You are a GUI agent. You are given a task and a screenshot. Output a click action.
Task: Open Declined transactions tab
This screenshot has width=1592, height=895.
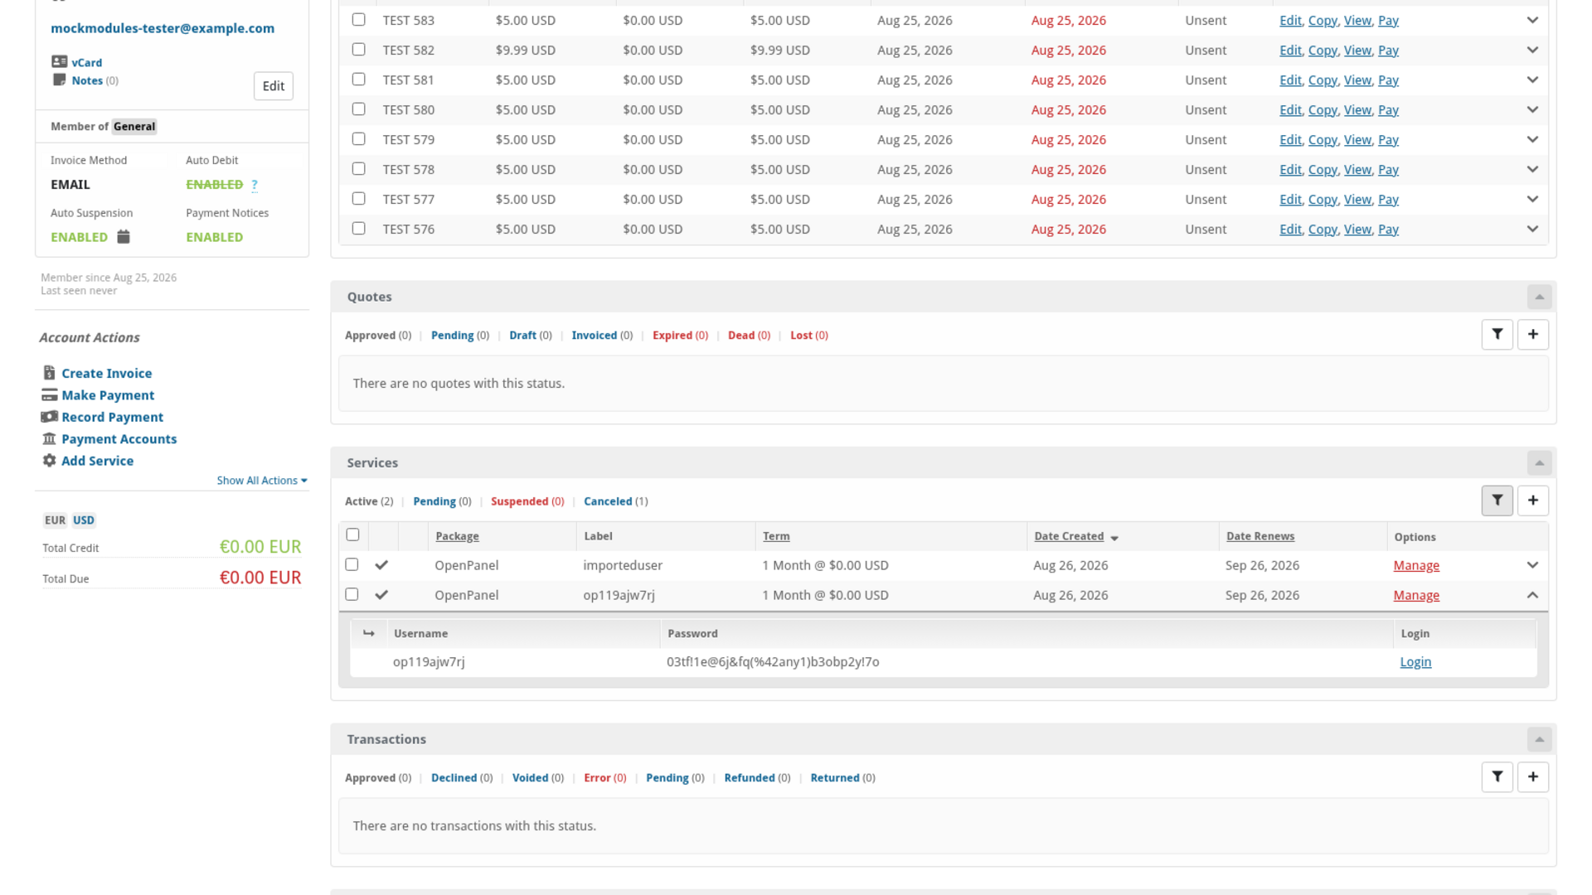[462, 778]
